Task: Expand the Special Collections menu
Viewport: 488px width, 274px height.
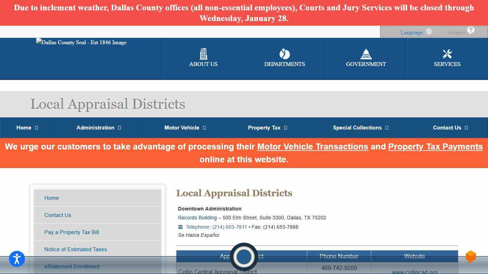Action: [360, 127]
